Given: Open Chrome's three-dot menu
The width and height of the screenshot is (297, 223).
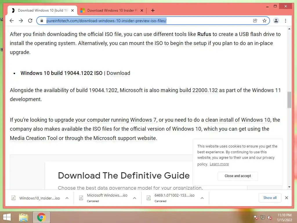Looking at the screenshot, I should tap(285, 21).
